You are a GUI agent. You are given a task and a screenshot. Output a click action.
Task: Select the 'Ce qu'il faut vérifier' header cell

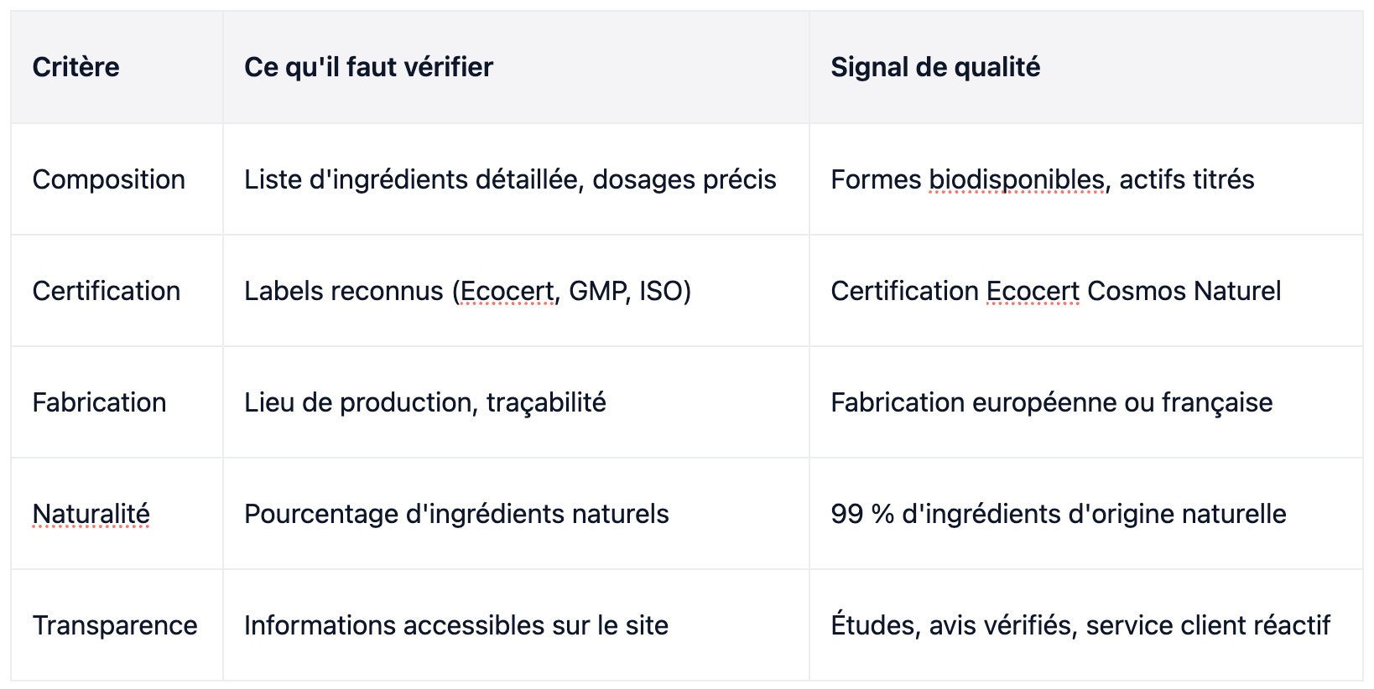pos(516,67)
